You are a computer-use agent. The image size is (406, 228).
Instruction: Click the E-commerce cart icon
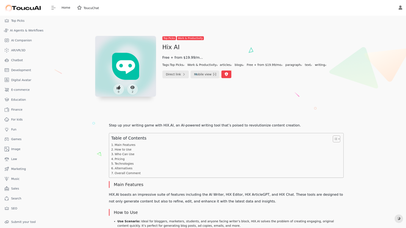(7, 90)
